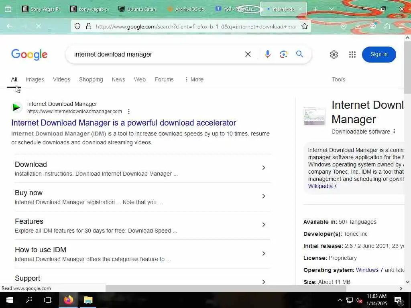Open the Download sitelink chevron

264,168
